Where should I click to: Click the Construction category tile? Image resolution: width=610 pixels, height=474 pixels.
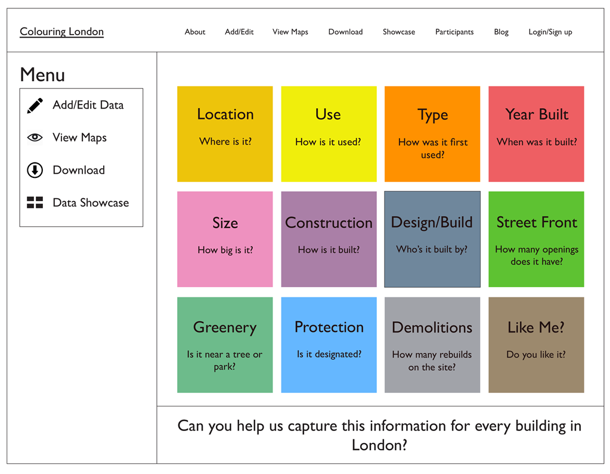[x=329, y=238]
